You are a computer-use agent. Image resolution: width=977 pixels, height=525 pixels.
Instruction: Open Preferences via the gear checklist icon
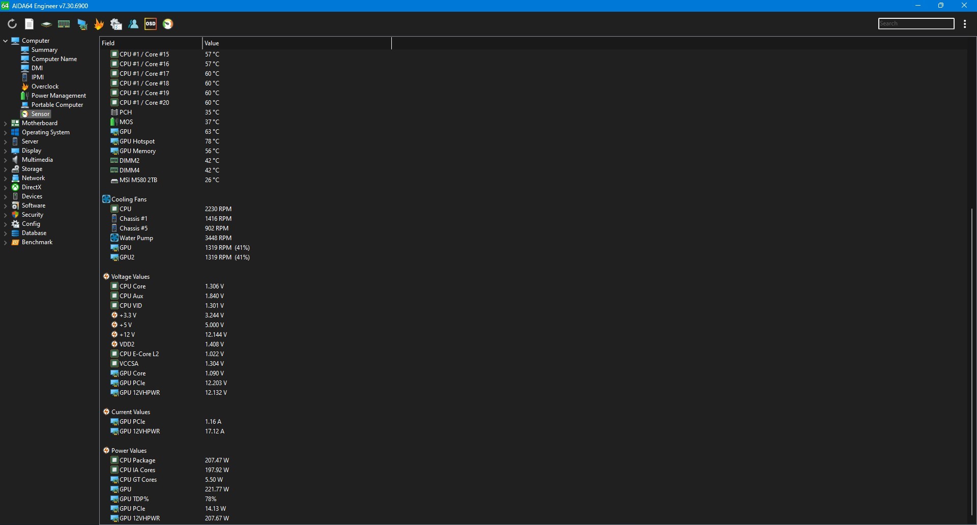coord(117,24)
